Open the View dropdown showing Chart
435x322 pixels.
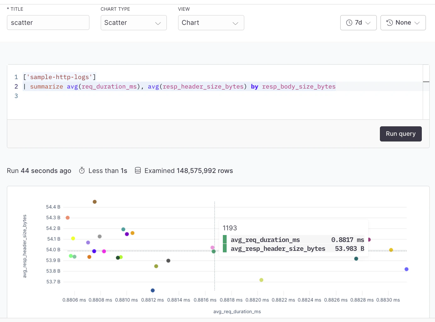(211, 23)
